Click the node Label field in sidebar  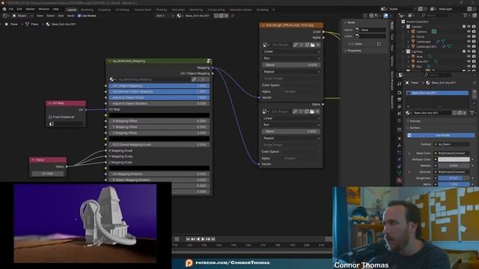(x=370, y=36)
